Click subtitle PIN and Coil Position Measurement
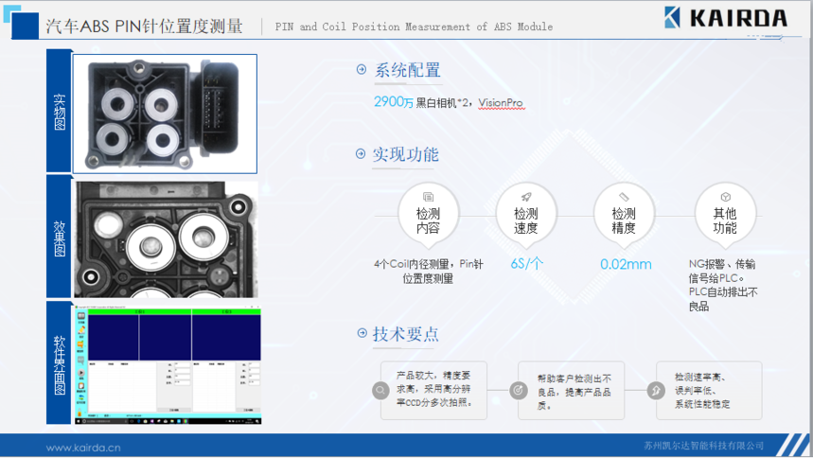Screen dimensions: 813x458 [x=414, y=26]
